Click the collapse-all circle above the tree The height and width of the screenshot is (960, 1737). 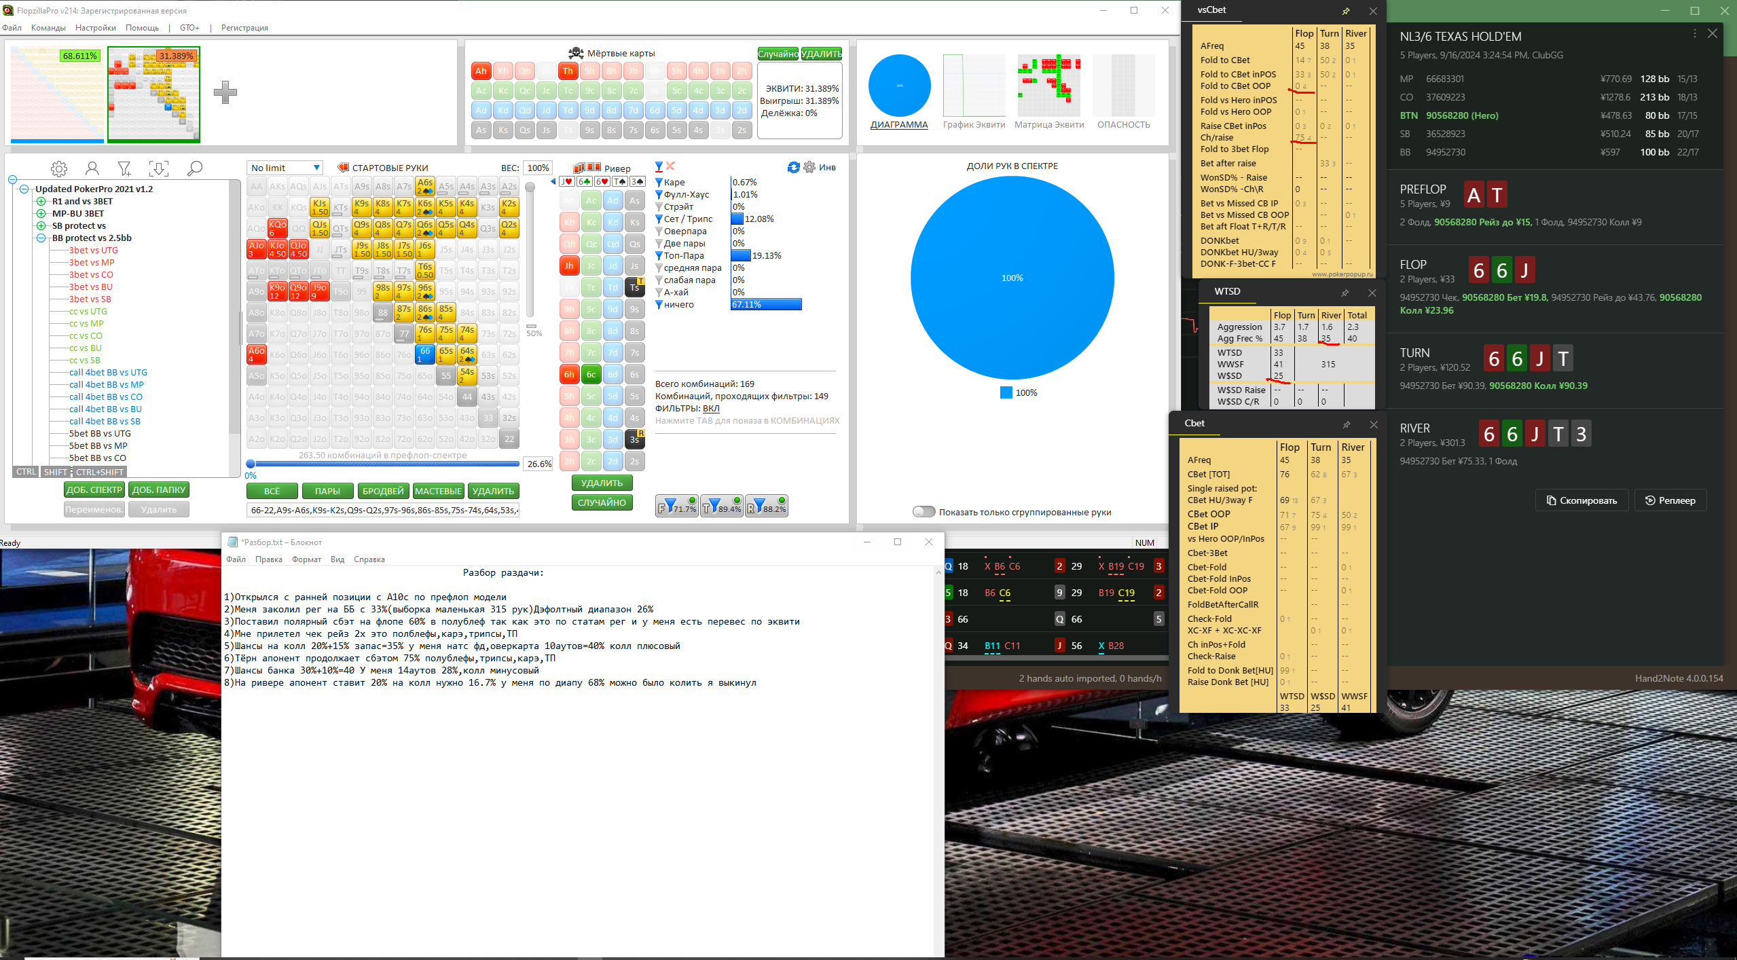tap(12, 180)
